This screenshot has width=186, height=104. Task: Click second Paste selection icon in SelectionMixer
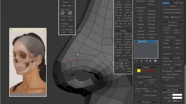tap(121, 66)
